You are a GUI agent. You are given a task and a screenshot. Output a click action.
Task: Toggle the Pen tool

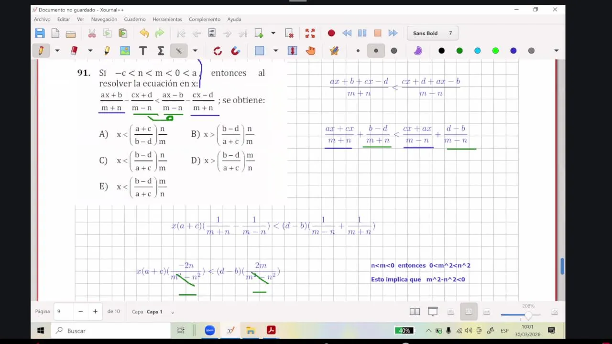[41, 51]
